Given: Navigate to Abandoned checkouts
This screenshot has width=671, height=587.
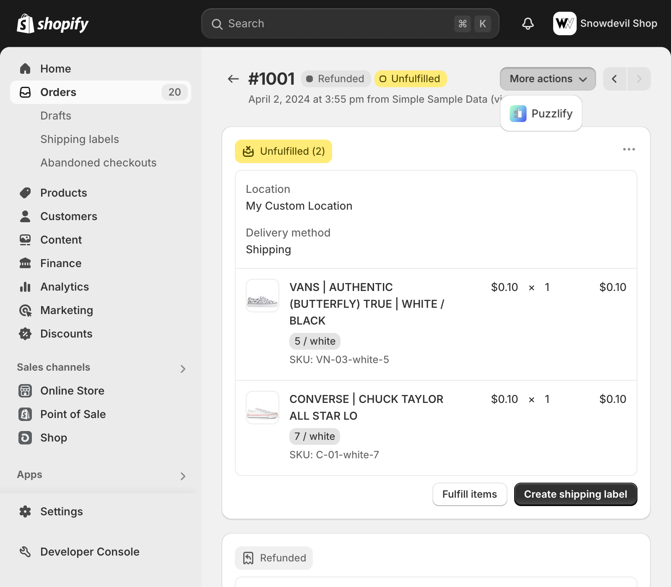Looking at the screenshot, I should coord(98,163).
